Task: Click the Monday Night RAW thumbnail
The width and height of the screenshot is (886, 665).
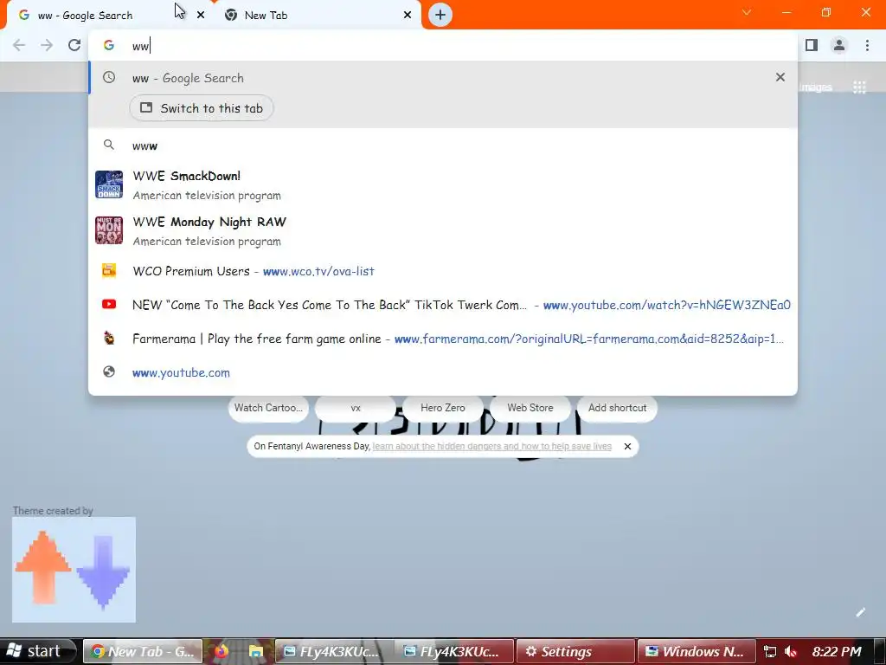Action: tap(109, 230)
